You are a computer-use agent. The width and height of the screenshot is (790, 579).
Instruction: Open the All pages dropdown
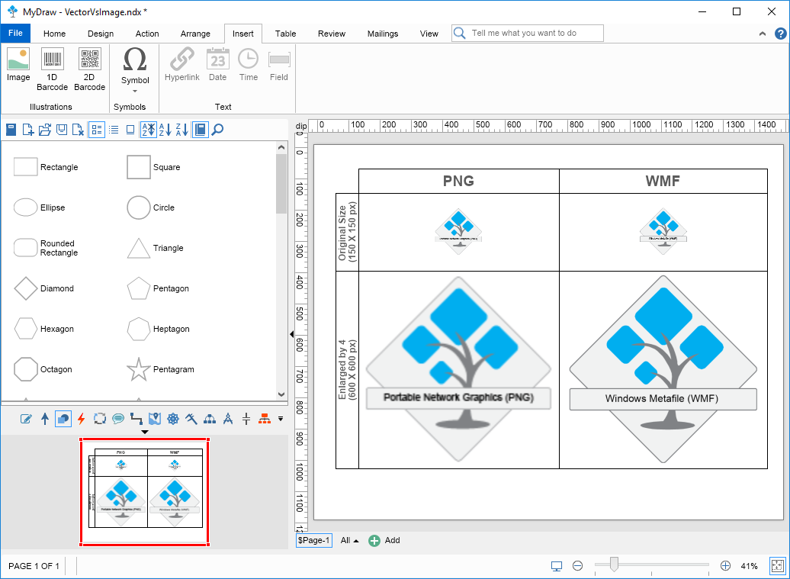coord(349,540)
